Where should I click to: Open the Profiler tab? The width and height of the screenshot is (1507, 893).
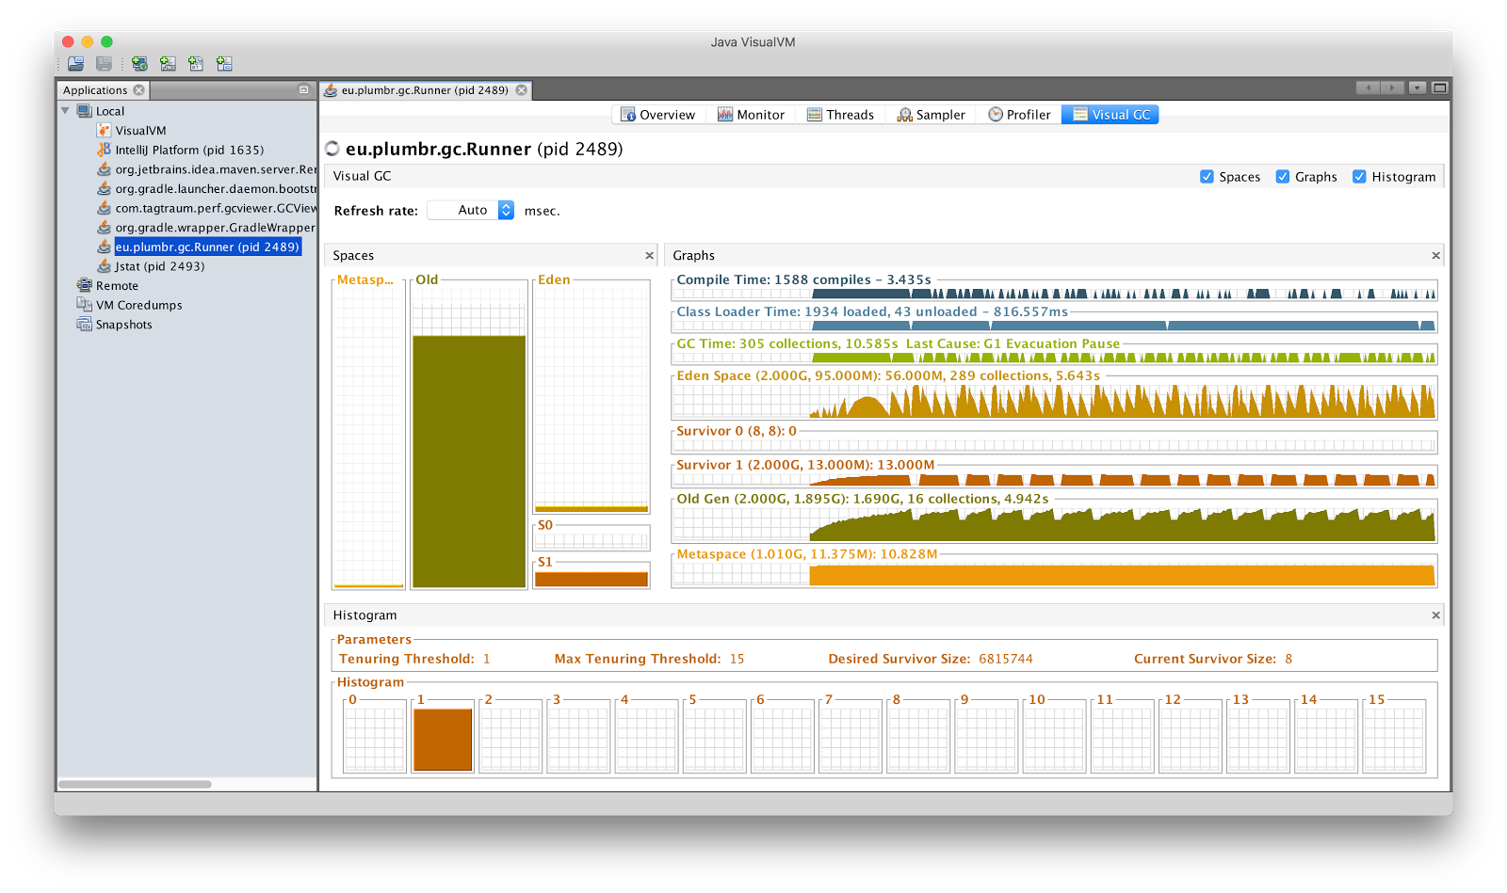pos(1019,115)
